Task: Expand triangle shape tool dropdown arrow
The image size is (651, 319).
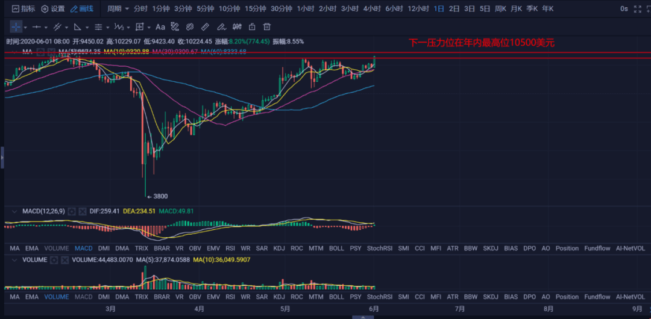Action: [87, 27]
